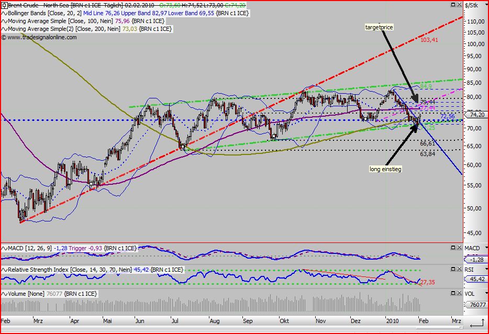Select the Moving Average Simple 100 curve icon
Viewport: 489px width, 334px height.
tap(5, 20)
